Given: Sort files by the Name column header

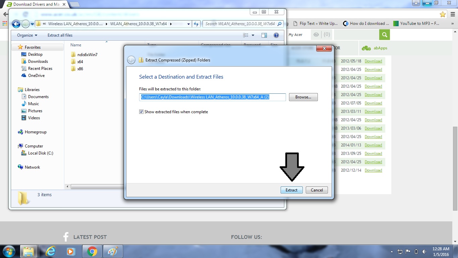Looking at the screenshot, I should point(76,45).
